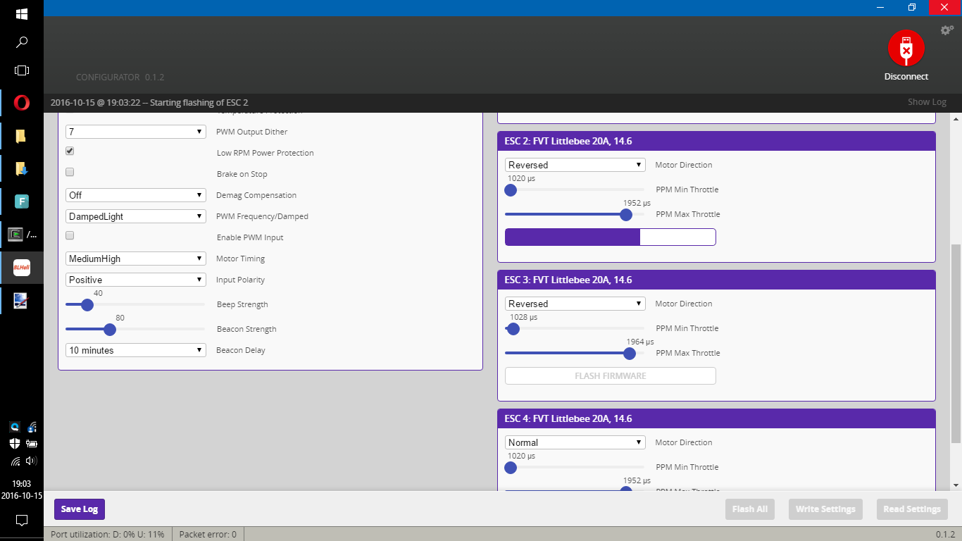
Task: Click ESC 3 Flash Firmware button
Action: (610, 376)
